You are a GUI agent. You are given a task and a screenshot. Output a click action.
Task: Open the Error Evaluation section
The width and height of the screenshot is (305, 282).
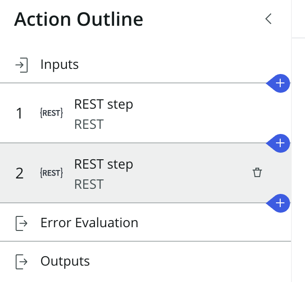[x=89, y=223]
